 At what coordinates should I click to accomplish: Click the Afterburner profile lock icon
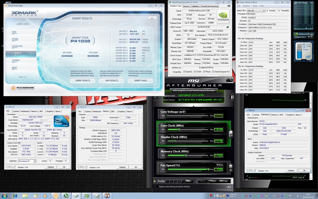[x=154, y=181]
